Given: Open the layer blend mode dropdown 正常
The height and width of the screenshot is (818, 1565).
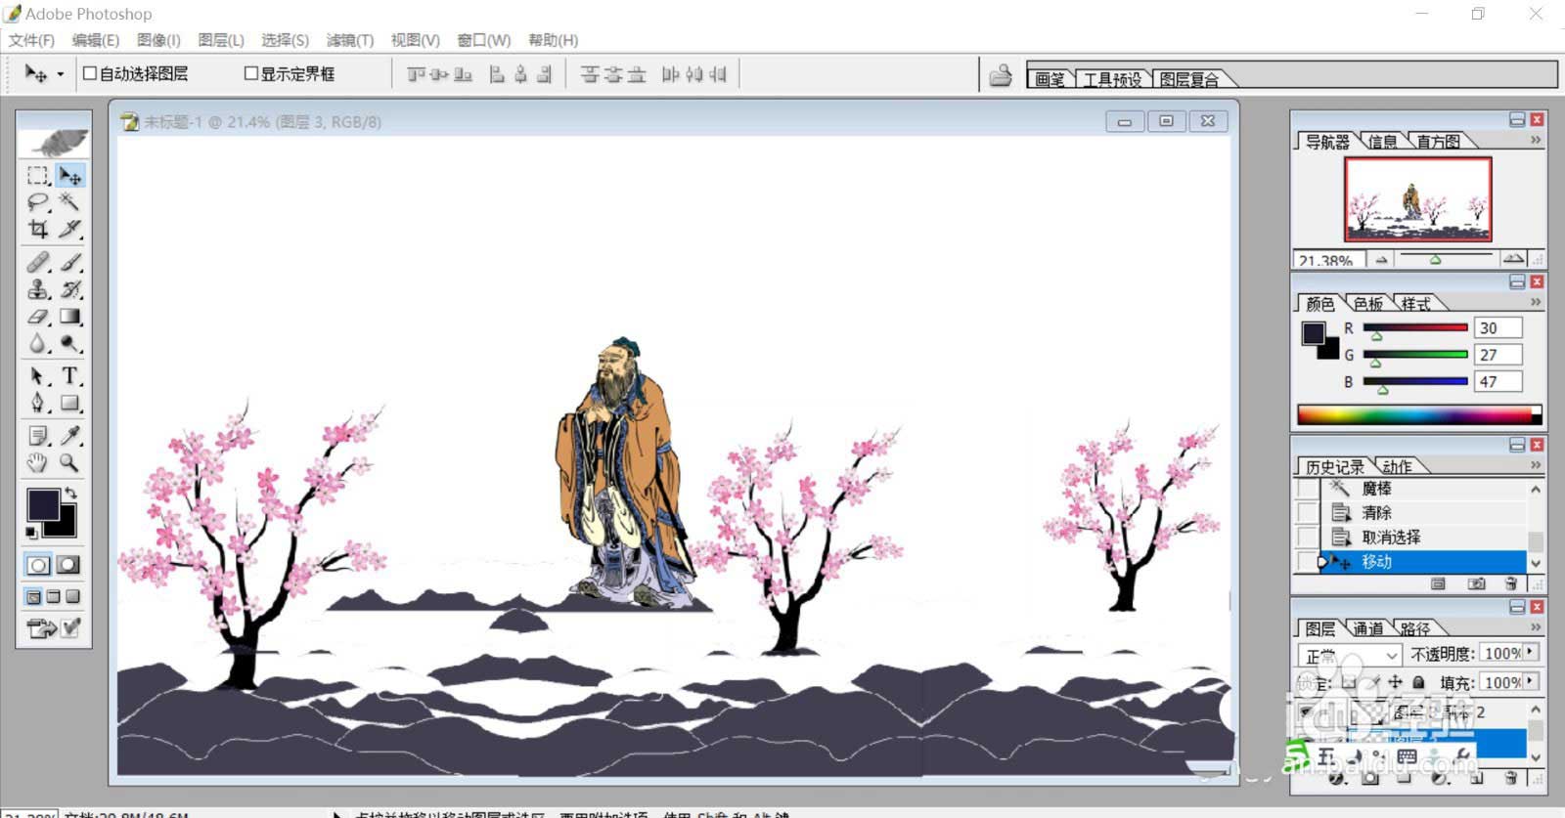Looking at the screenshot, I should click(1351, 655).
